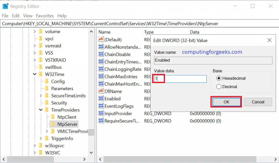Viewport: 279px width, 163px height.
Task: Select the Hexadecimal base option
Action: pyautogui.click(x=219, y=78)
